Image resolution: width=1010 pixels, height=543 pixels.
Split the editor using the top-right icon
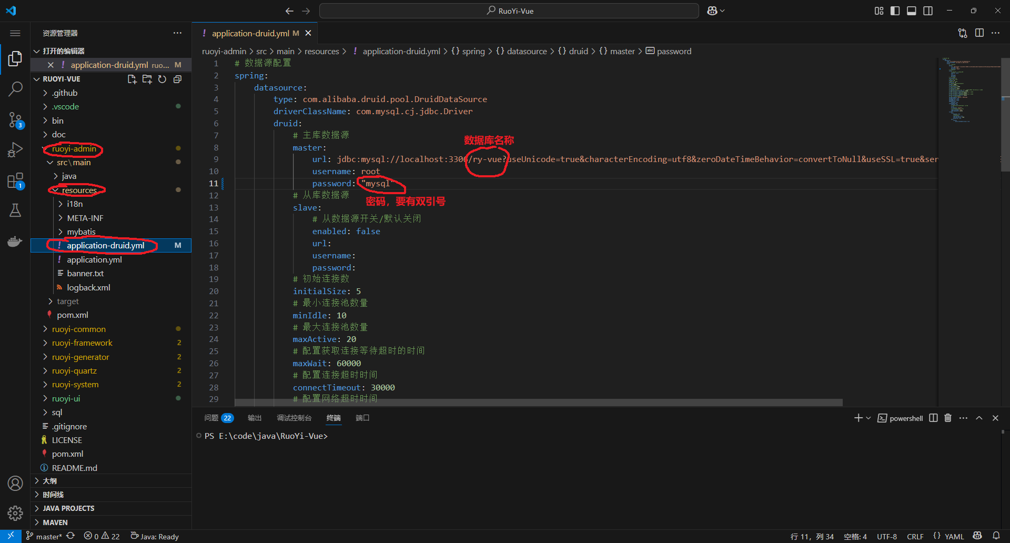(x=979, y=33)
